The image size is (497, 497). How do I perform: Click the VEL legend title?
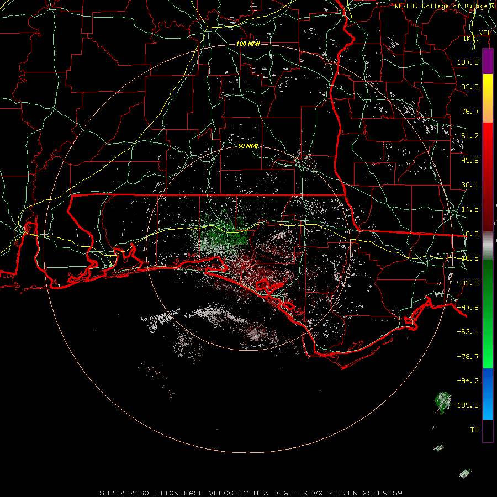tap(485, 33)
